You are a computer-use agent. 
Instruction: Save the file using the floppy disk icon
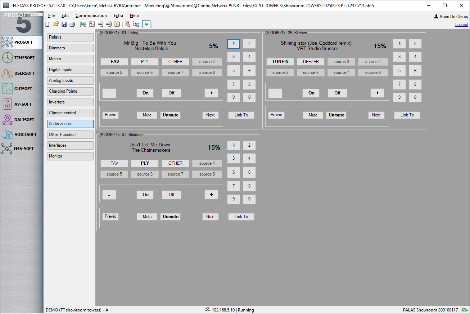pos(64,24)
